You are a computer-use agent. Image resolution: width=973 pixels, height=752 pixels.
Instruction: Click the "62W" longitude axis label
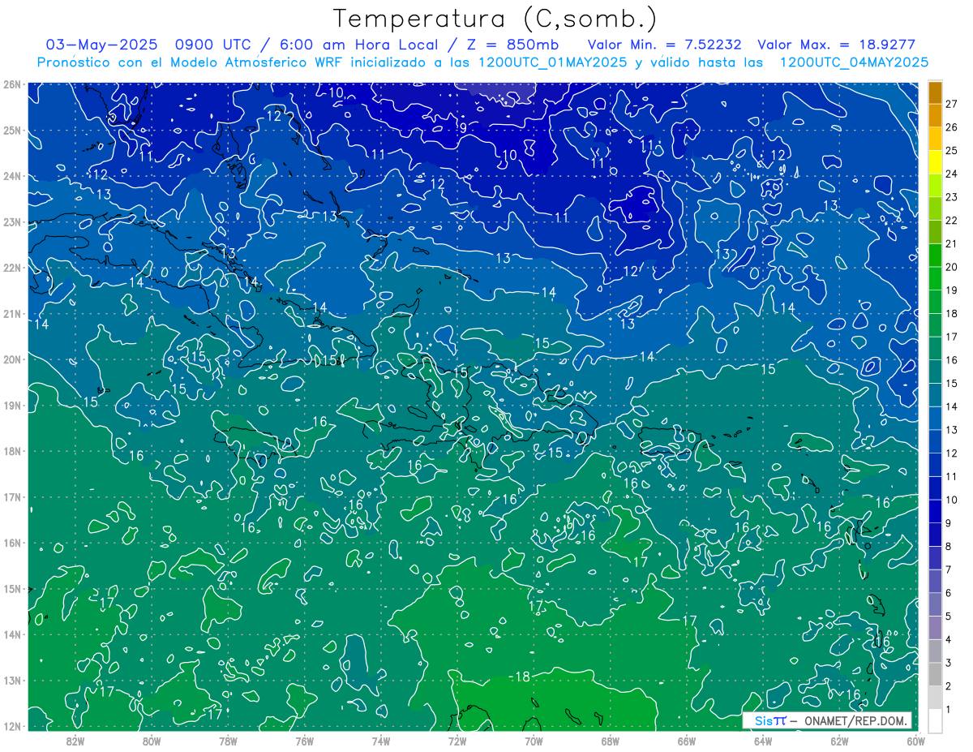(839, 740)
